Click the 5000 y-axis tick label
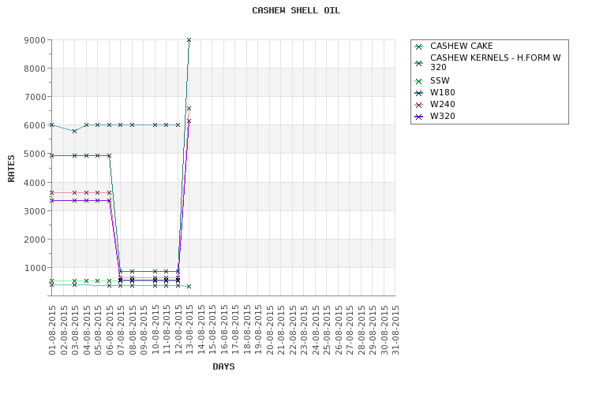Screen dimensions: 592x394 (35, 154)
